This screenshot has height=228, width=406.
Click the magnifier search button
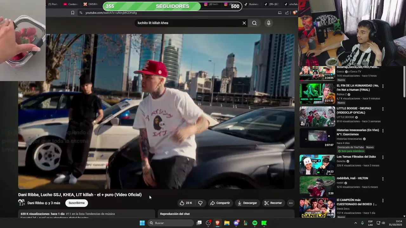pyautogui.click(x=254, y=23)
